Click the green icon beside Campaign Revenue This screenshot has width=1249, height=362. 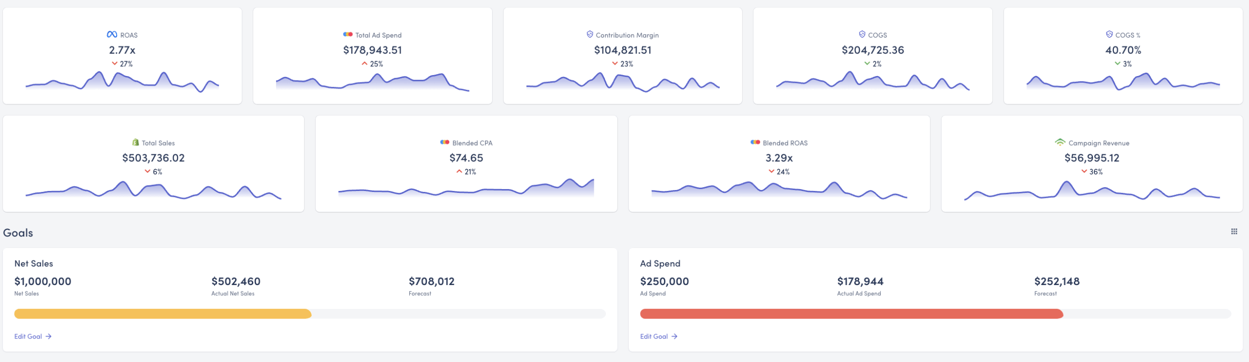[x=1060, y=142]
